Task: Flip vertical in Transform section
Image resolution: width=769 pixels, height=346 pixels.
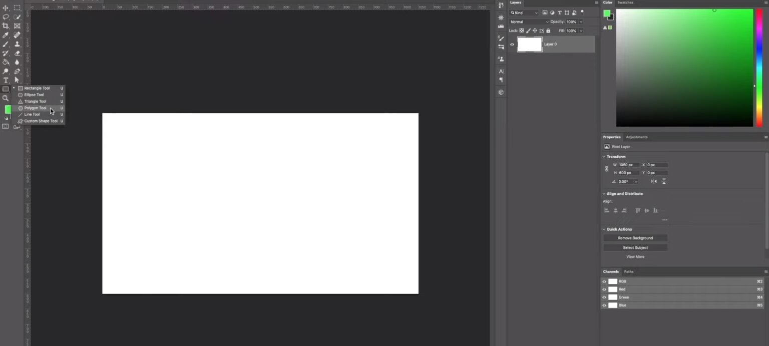Action: (x=664, y=181)
